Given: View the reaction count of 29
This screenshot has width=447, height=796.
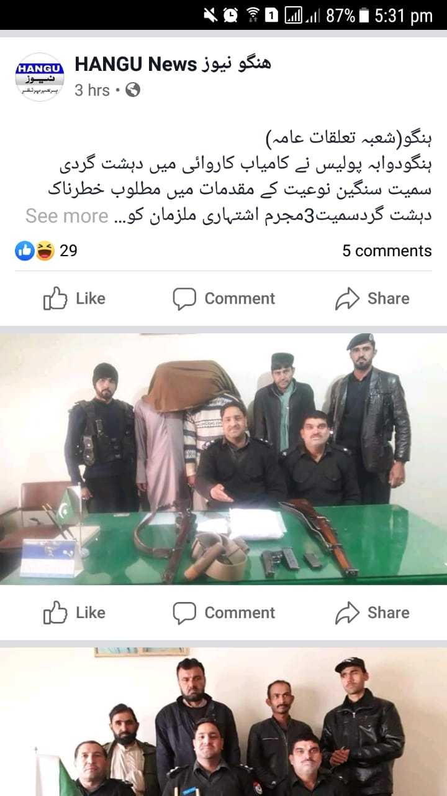Looking at the screenshot, I should pyautogui.click(x=68, y=251).
